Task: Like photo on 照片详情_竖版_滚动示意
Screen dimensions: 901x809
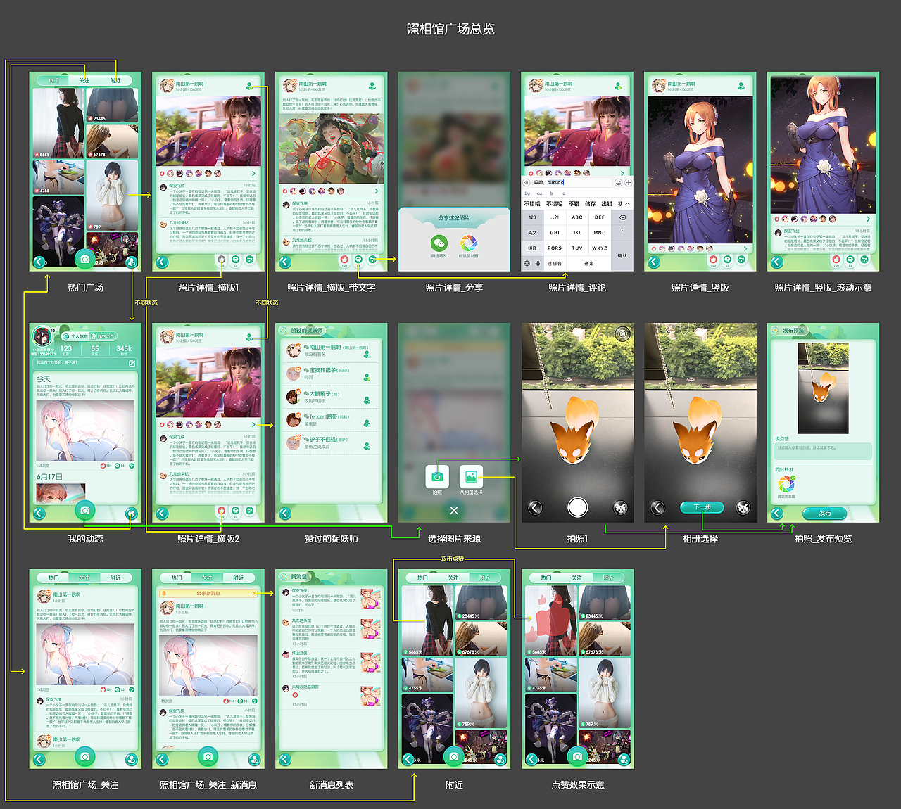Action: pyautogui.click(x=836, y=260)
